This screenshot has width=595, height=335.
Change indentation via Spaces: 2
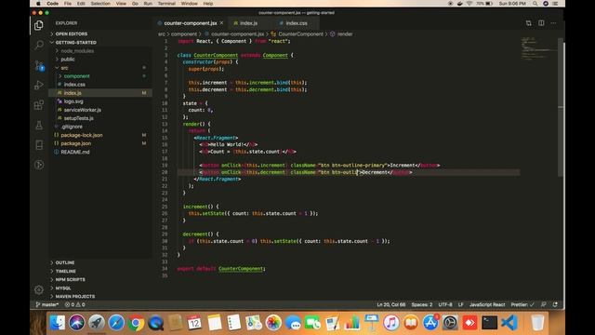(x=422, y=304)
